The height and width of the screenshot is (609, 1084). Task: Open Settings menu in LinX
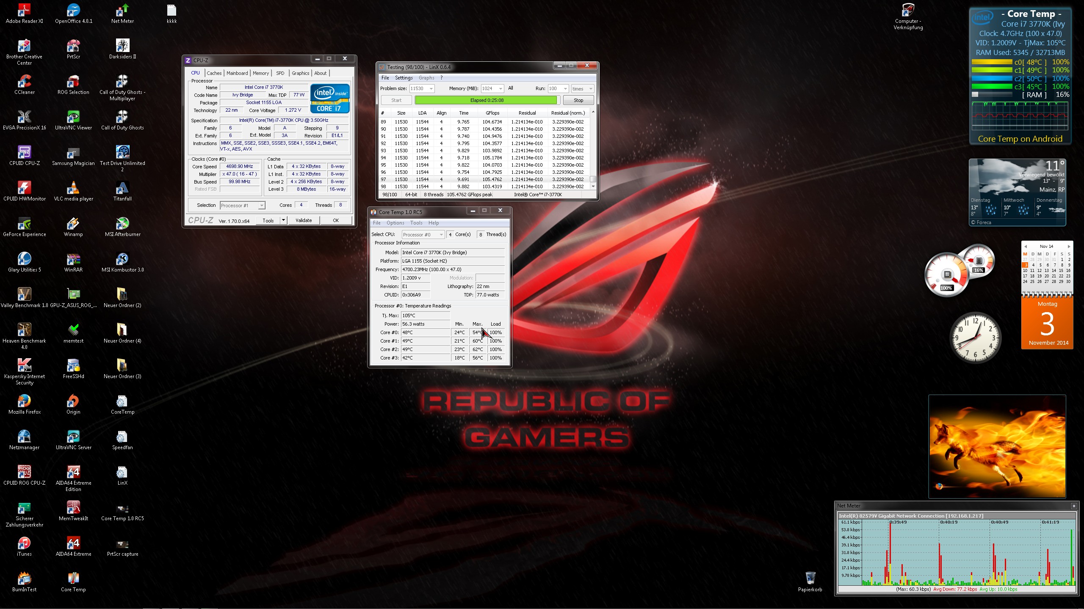tap(404, 78)
